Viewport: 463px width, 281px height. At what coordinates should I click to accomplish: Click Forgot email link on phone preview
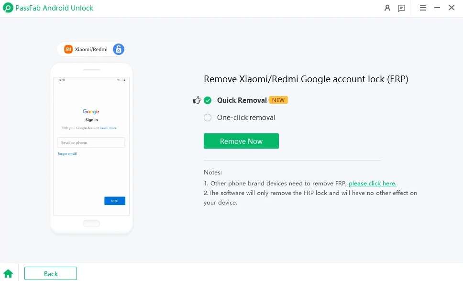(67, 154)
